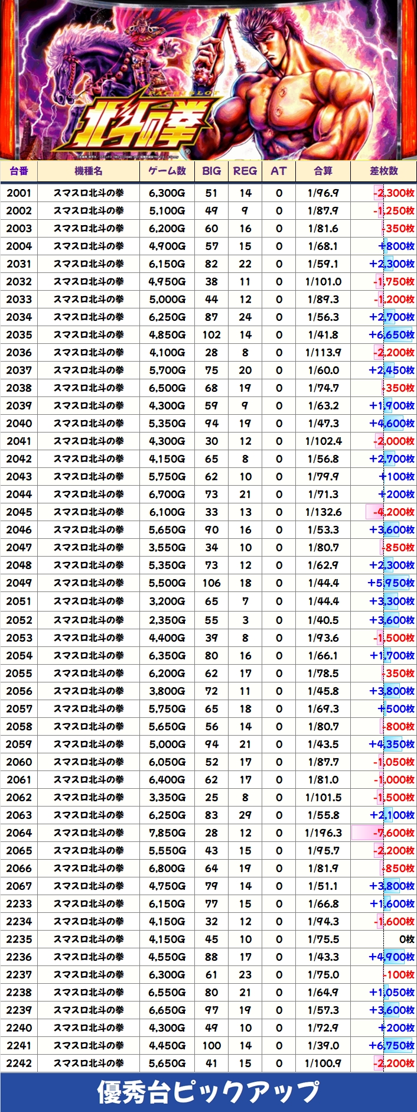Screen dimensions: 417x1112
Task: Click the BIG count 100 in row 2241
Action: pos(211,1045)
